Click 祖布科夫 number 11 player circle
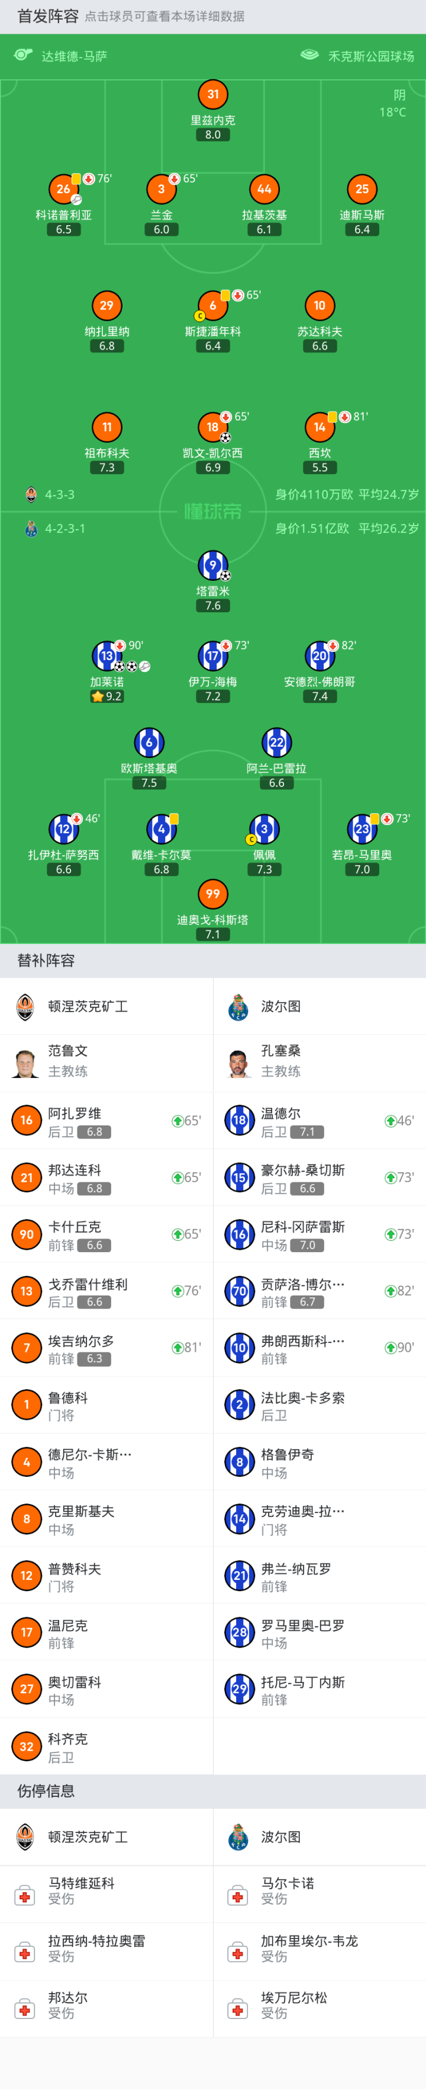 (107, 427)
